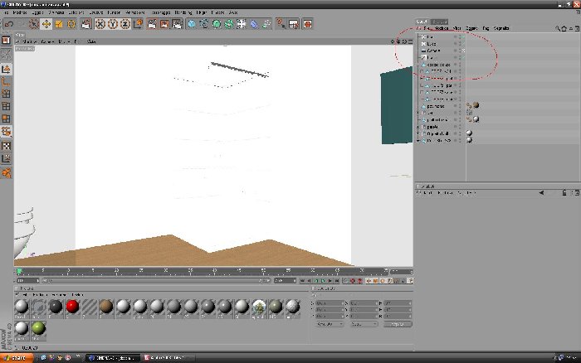The image size is (581, 363).
Task: Toggle the X axis lock
Action: coord(100,24)
